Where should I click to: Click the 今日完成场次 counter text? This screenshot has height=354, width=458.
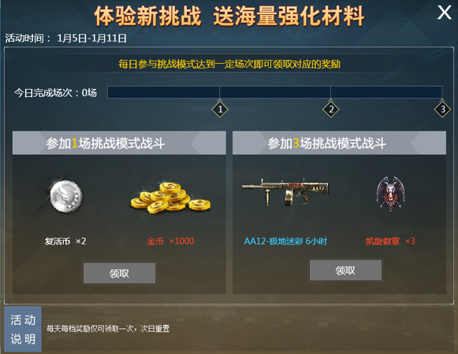click(55, 93)
